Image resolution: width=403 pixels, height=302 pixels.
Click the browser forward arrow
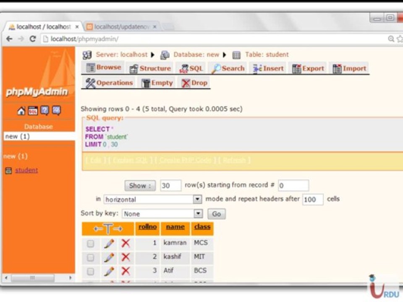point(21,39)
